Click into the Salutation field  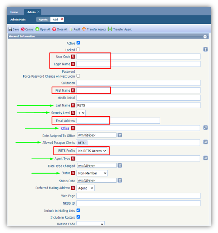coord(138,83)
